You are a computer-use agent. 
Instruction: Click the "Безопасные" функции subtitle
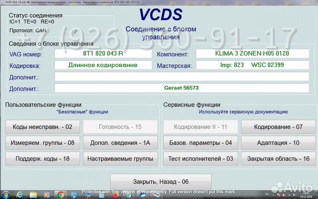coord(82,112)
